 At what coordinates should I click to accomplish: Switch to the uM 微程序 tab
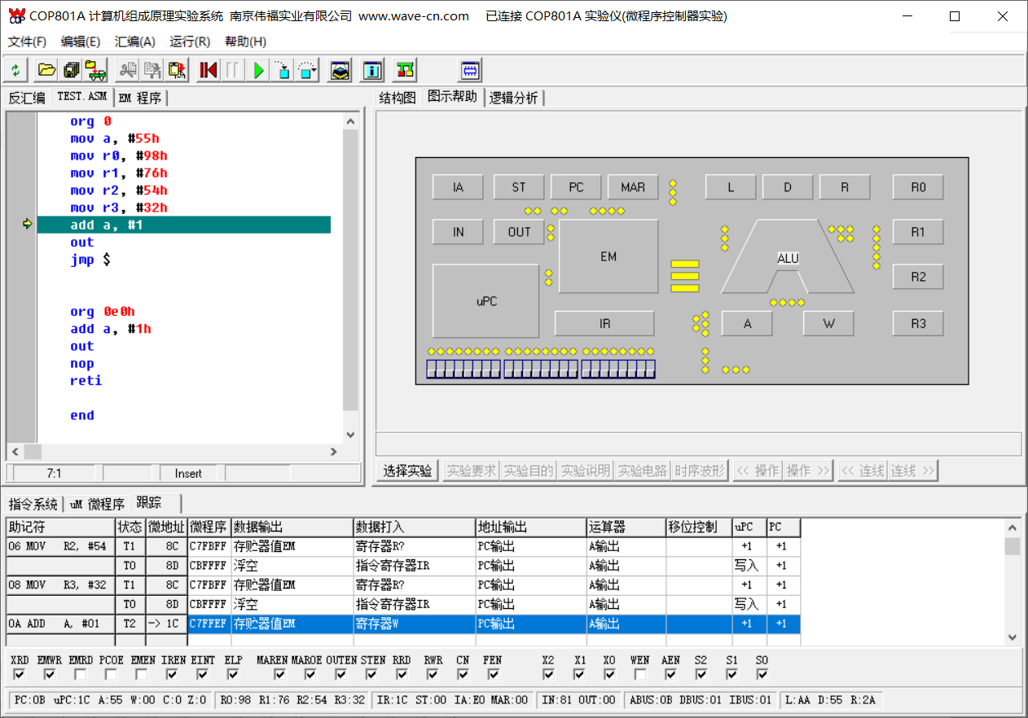click(97, 504)
